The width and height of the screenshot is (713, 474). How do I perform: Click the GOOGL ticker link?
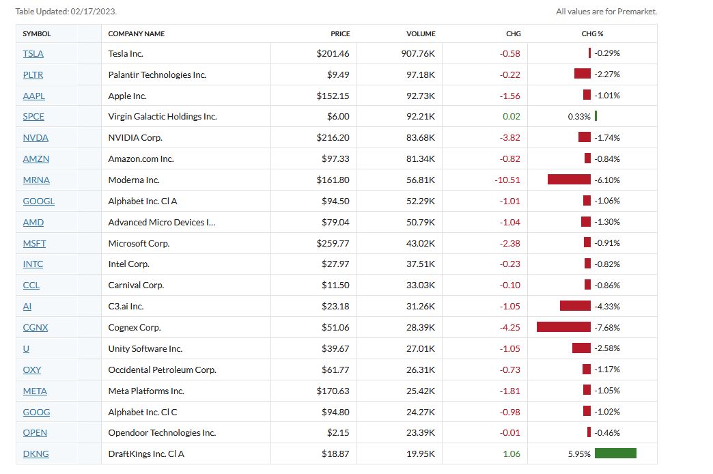tap(38, 201)
